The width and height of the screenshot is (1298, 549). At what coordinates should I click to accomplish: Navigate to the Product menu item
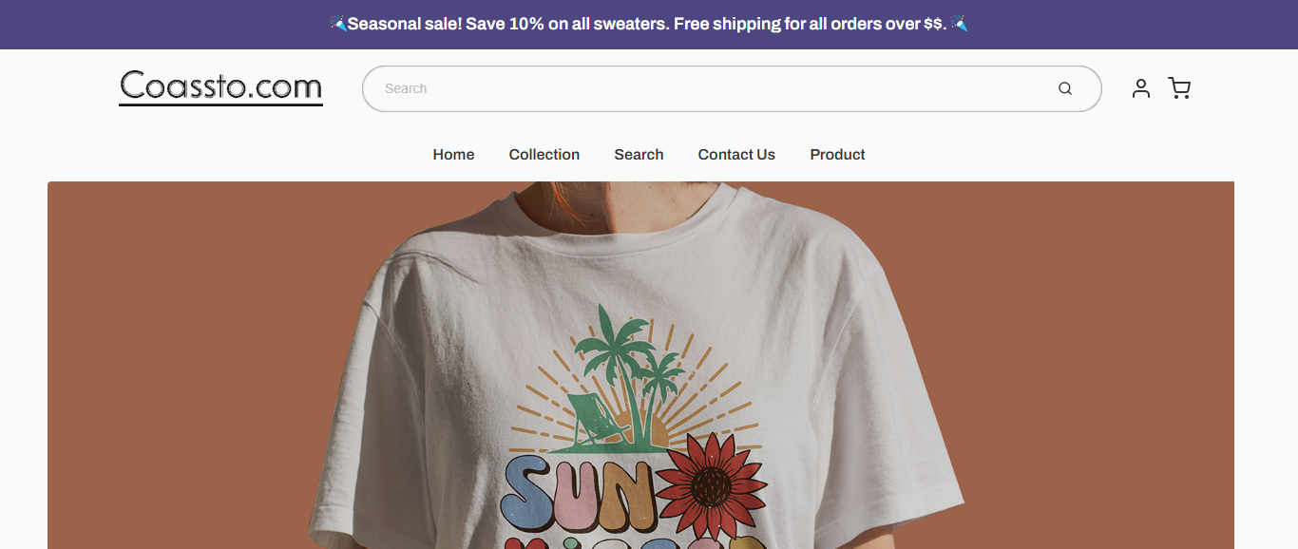(837, 155)
